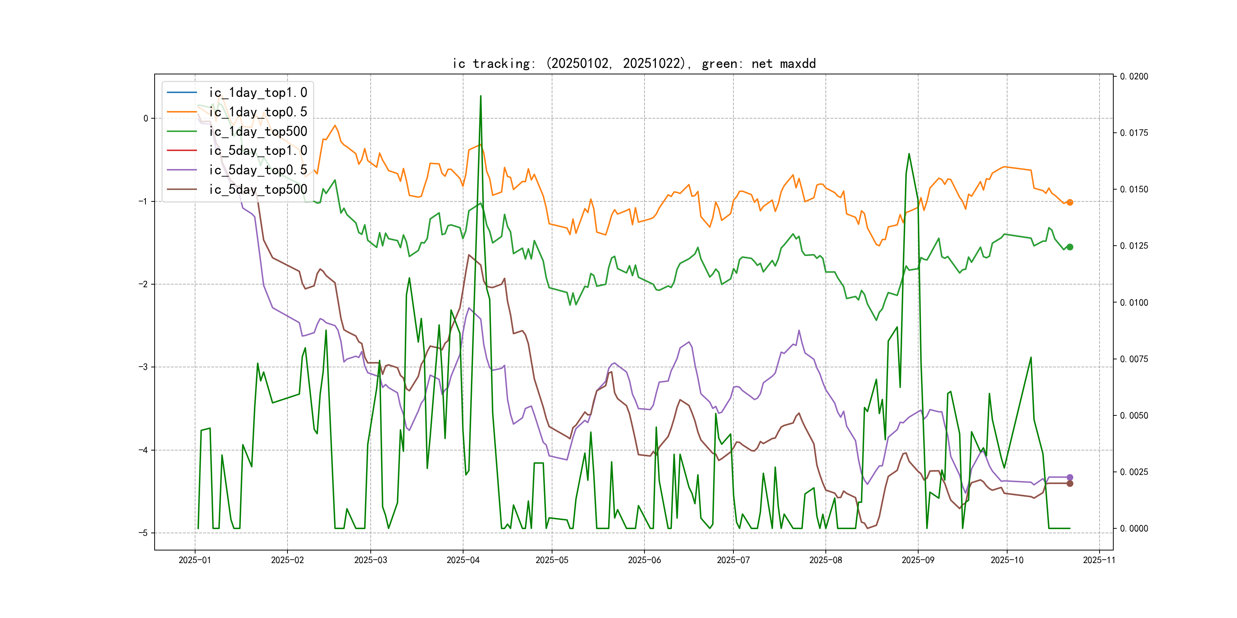1237x618 pixels.
Task: Select the ic_1day_top500 legend label
Action: [x=258, y=132]
